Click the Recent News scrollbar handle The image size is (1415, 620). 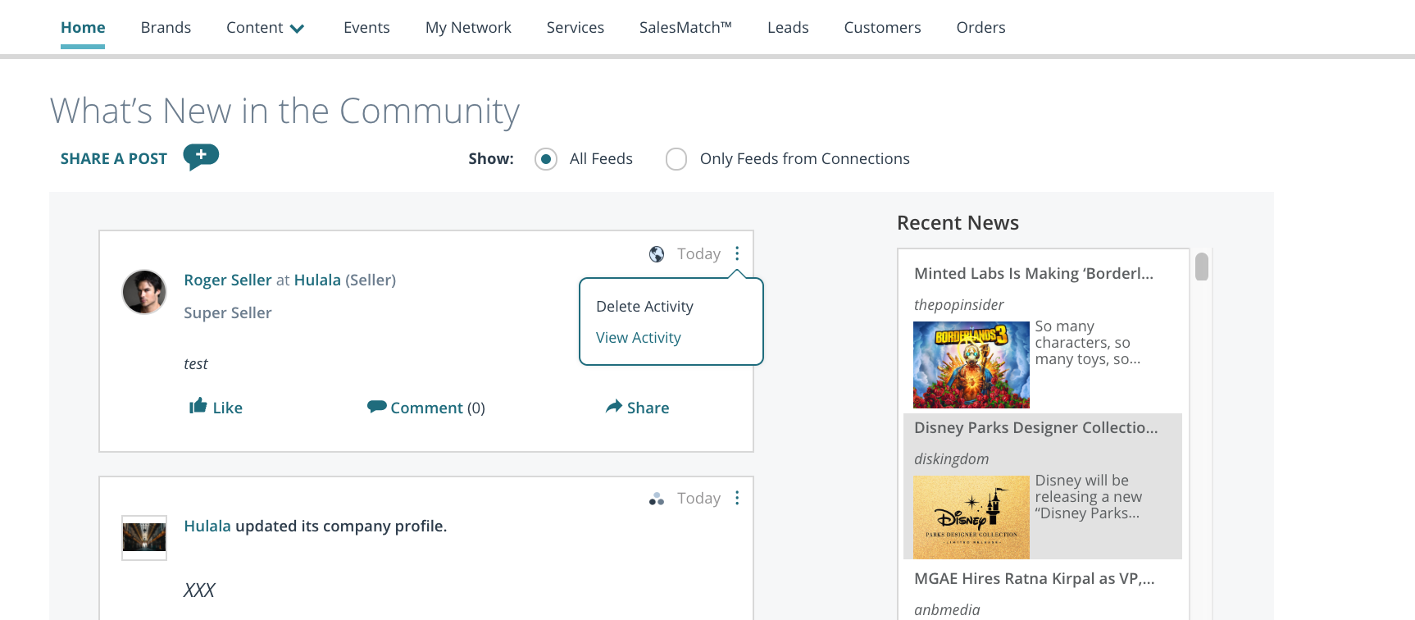click(x=1202, y=267)
